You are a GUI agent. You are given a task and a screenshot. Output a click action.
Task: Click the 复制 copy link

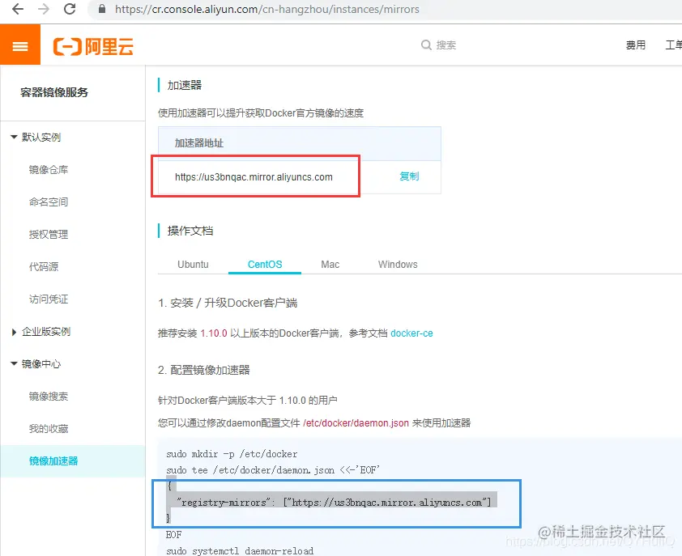tap(409, 176)
